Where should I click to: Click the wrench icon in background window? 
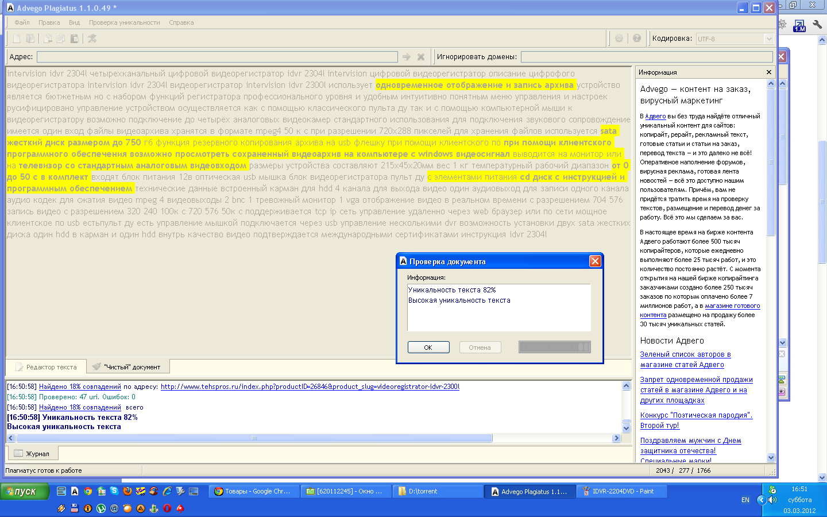[x=818, y=25]
